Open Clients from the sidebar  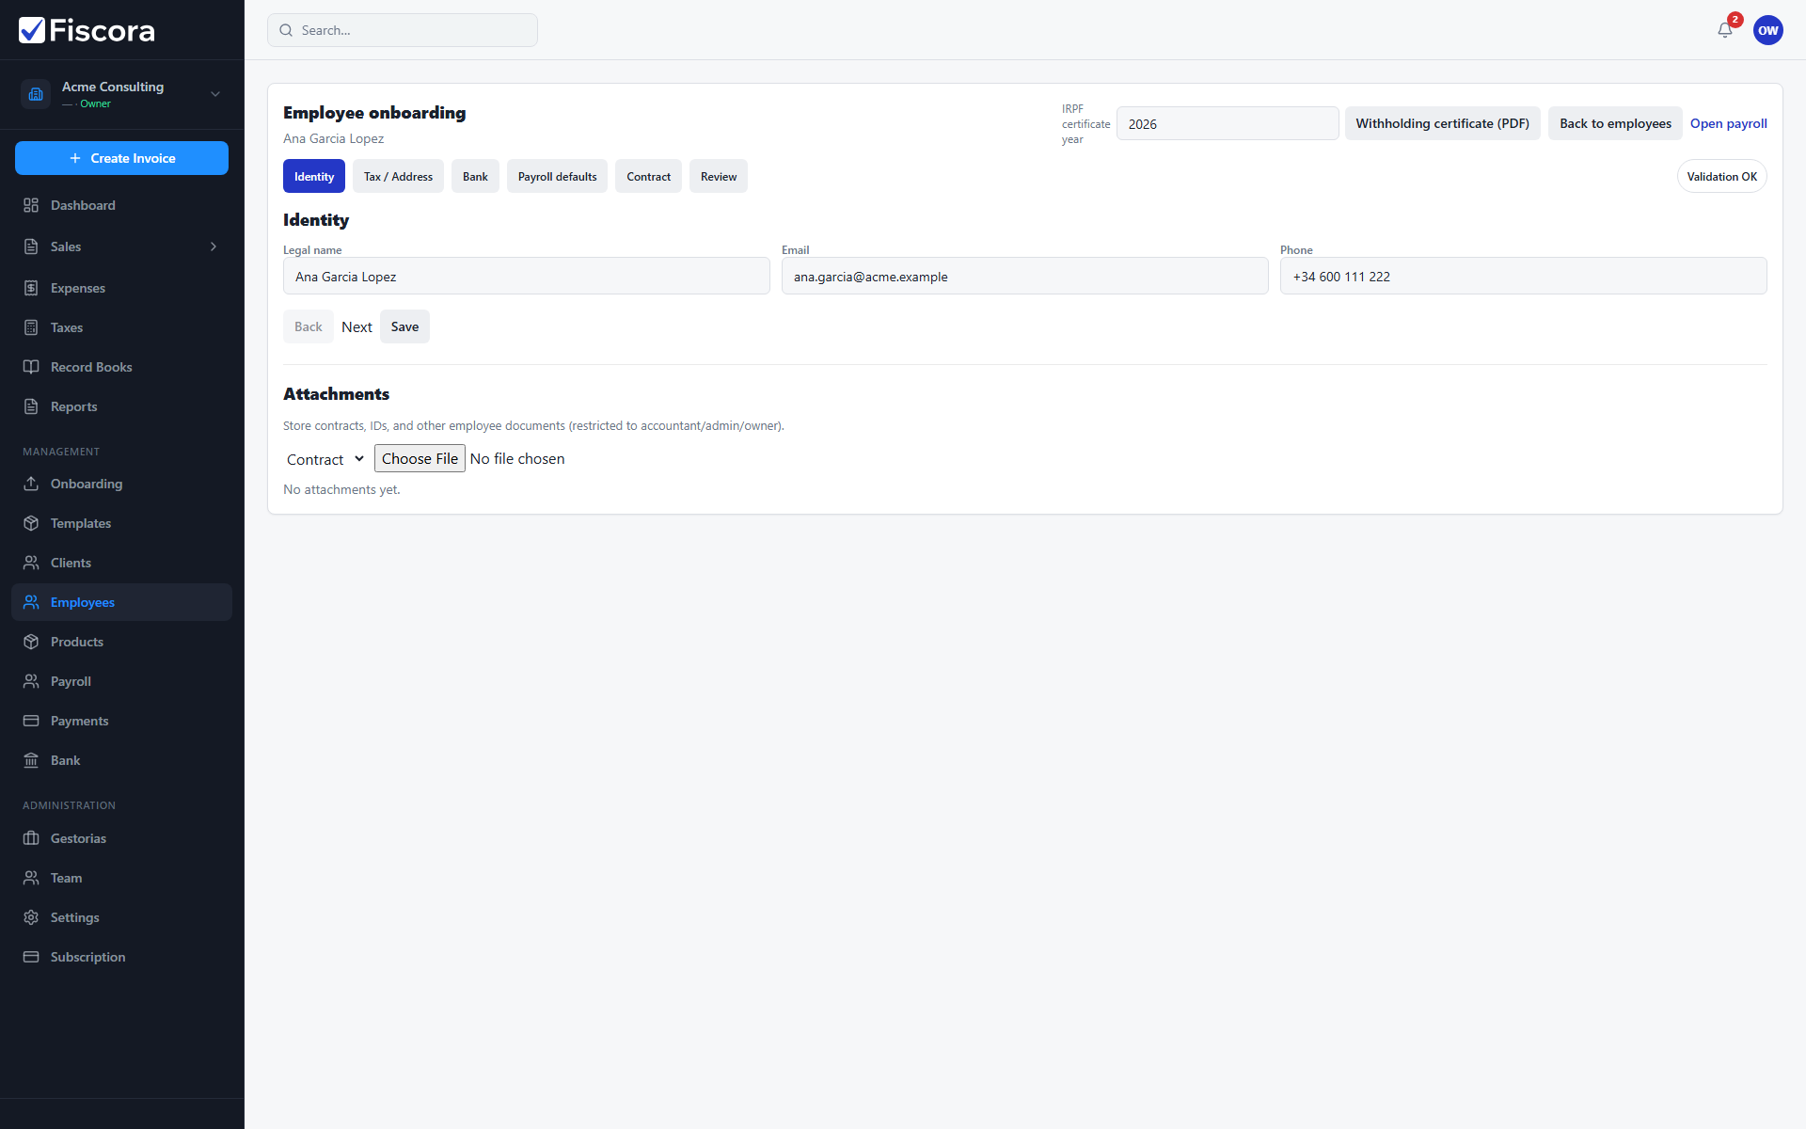coord(121,563)
